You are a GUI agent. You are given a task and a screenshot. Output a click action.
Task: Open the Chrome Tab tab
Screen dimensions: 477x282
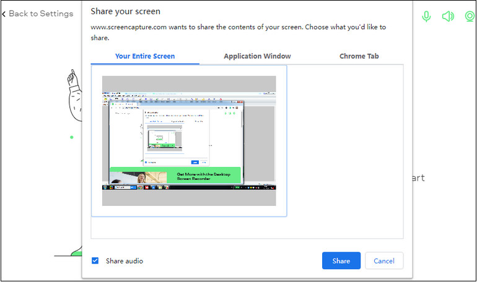pyautogui.click(x=359, y=56)
